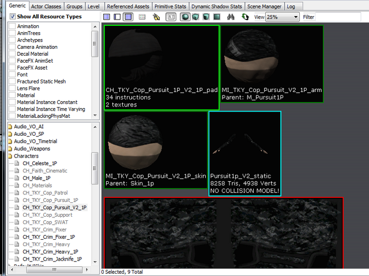Select the split preview view icon
The image size is (369, 276).
pyautogui.click(x=117, y=17)
